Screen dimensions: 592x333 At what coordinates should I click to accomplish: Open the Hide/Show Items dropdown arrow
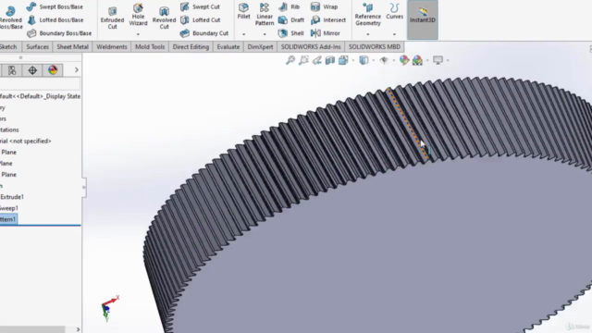pos(394,60)
